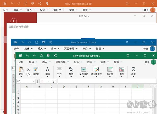Click 登录 login in the docx window
The height and width of the screenshot is (114, 157).
pyautogui.click(x=146, y=49)
